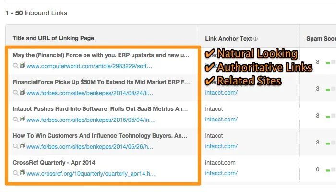This screenshot has height=192, width=336.
Task: Click anchor text 'Intacct' in How To Win Customers row
Action: tap(214, 136)
